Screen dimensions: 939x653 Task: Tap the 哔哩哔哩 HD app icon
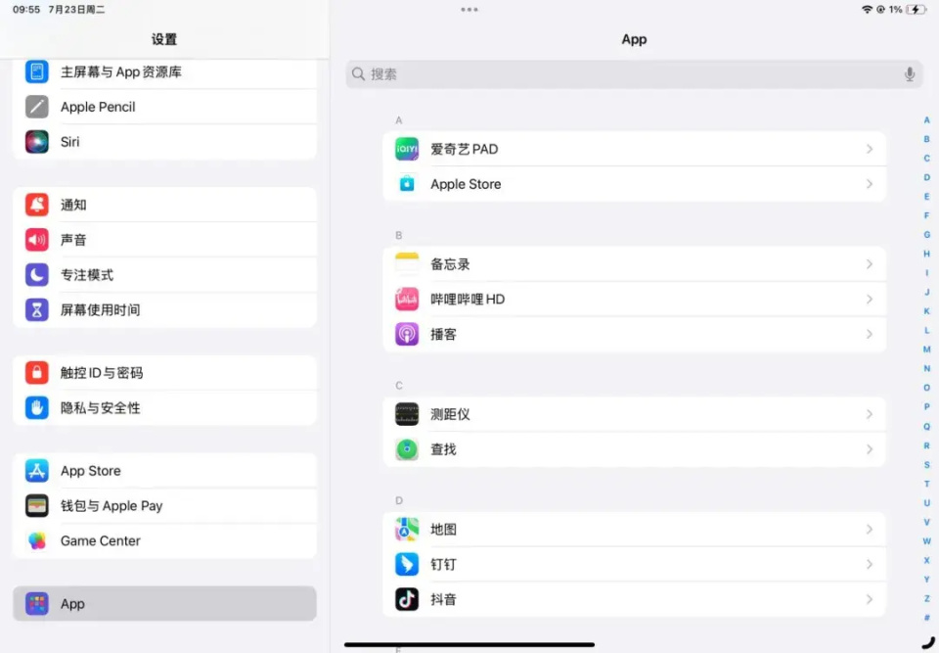click(407, 300)
